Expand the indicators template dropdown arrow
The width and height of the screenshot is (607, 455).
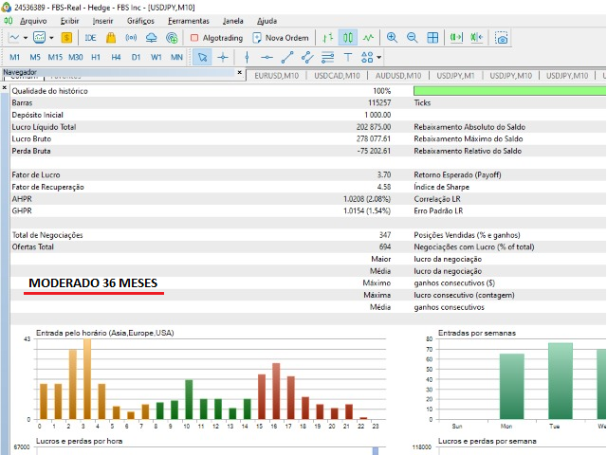(51, 38)
